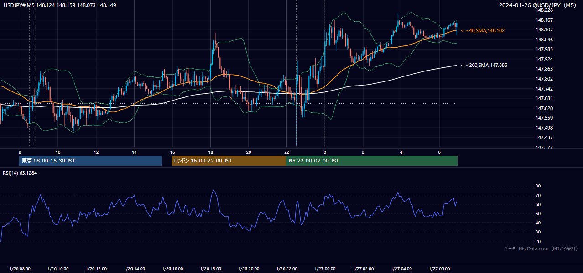Select the 東京 08:00-15:30 JST session bar
Viewport: 583px width, 273px height.
click(90, 161)
